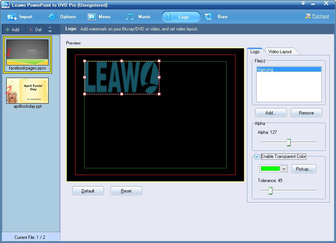
Task: Select logo.png in the Files list
Action: point(289,69)
